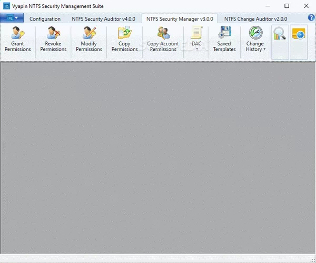Launch the Copy Permissions tool
316x263 pixels.
(124, 40)
